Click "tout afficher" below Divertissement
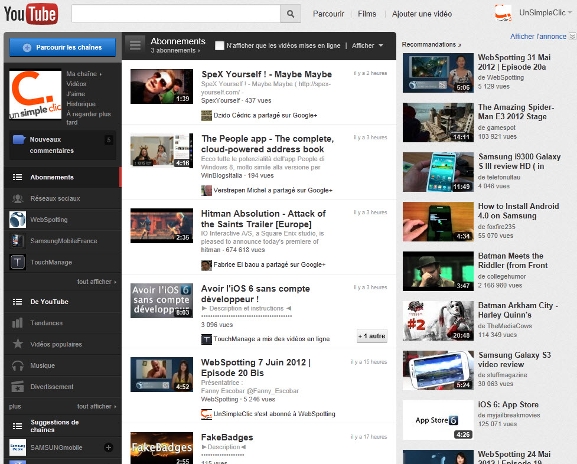 97,407
